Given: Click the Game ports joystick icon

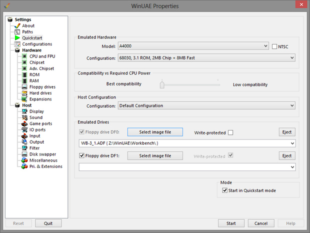Looking at the screenshot, I should tap(24, 123).
